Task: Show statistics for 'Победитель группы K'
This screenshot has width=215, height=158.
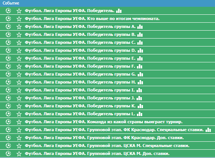Action: coord(140,106)
